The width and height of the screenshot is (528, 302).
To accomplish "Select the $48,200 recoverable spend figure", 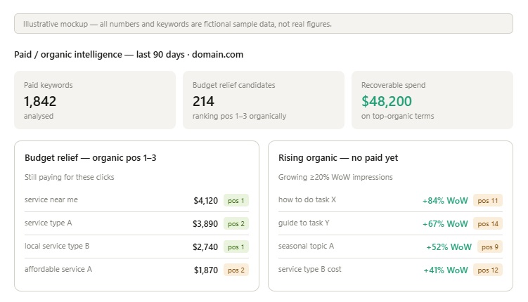I will [x=387, y=101].
